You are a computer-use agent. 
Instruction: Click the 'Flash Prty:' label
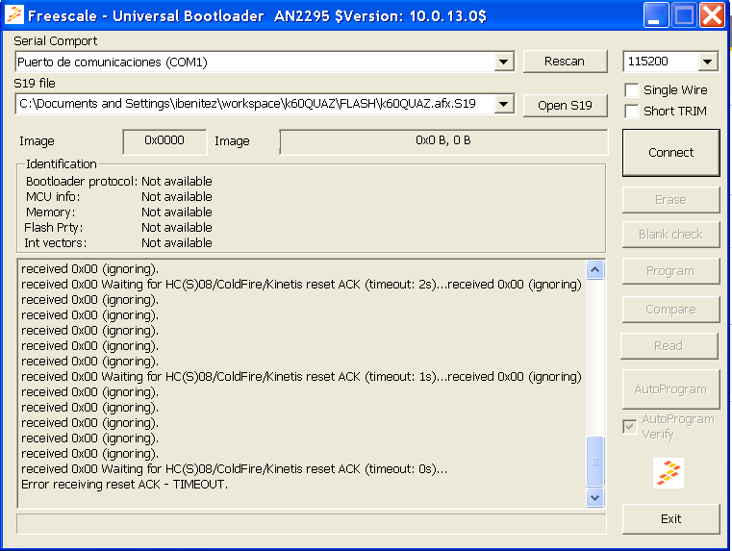(54, 227)
